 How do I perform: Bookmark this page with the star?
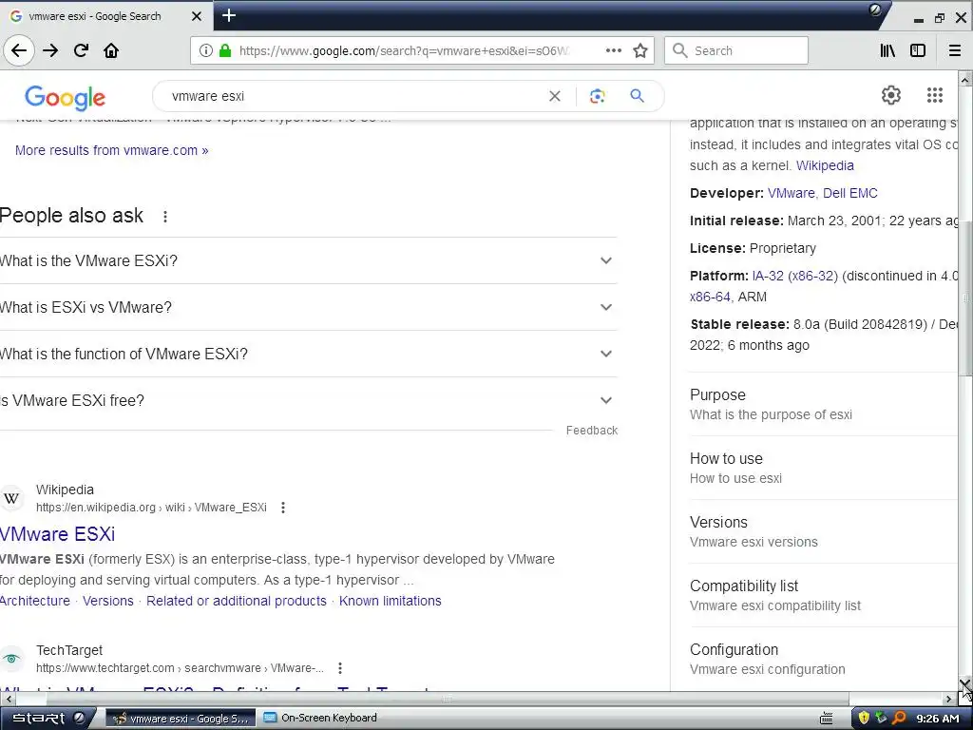pos(640,50)
